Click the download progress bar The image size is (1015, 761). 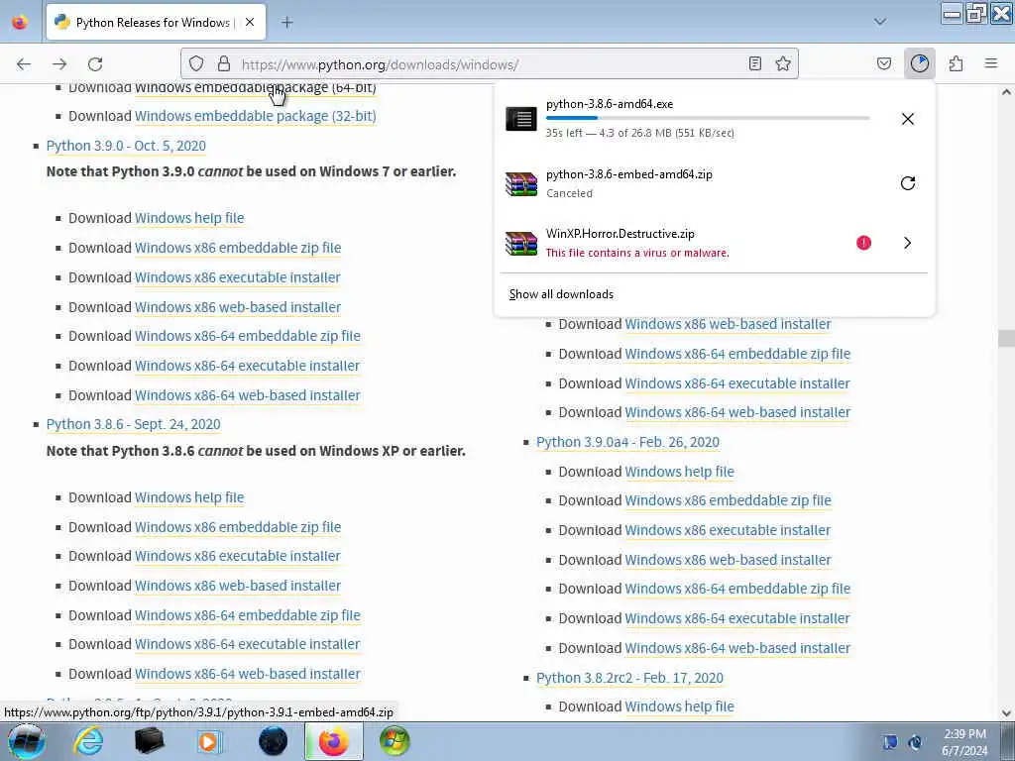click(x=708, y=118)
